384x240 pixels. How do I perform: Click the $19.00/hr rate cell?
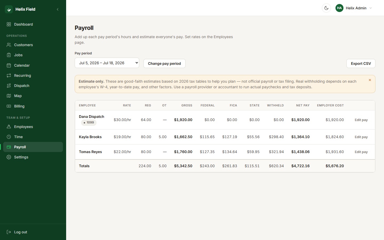(x=122, y=137)
